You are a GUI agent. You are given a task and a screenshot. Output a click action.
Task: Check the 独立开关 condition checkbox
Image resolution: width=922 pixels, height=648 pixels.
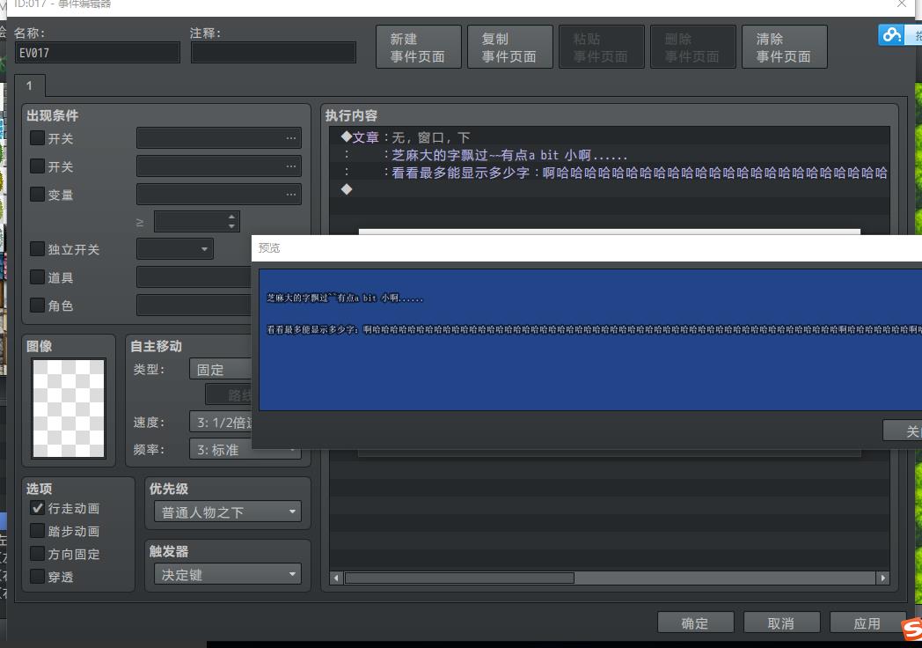[x=37, y=249]
